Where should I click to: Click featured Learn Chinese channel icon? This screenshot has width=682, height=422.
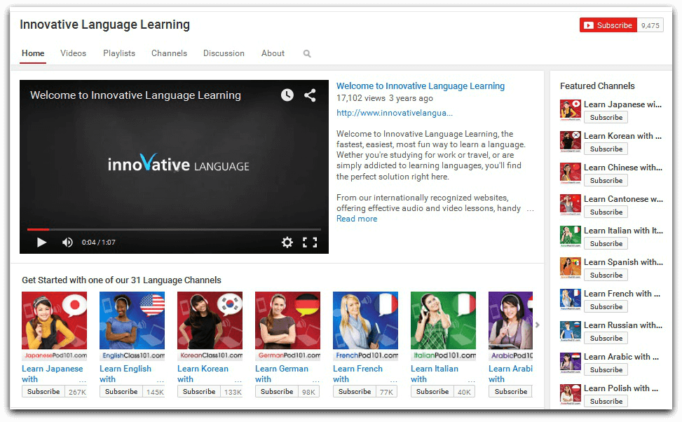(x=571, y=173)
